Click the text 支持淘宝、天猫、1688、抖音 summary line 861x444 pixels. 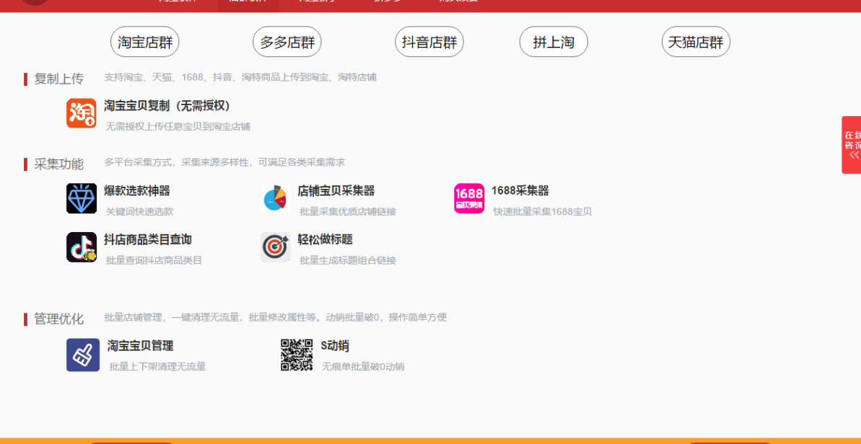click(240, 77)
